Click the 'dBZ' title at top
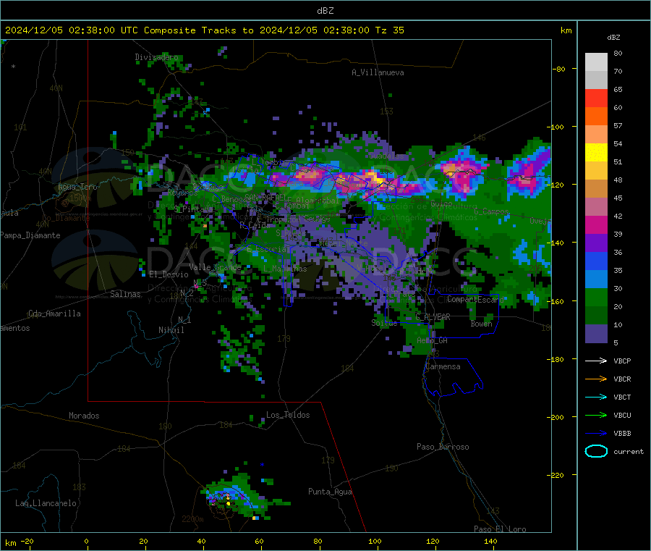Image resolution: width=651 pixels, height=551 pixels. coord(325,11)
